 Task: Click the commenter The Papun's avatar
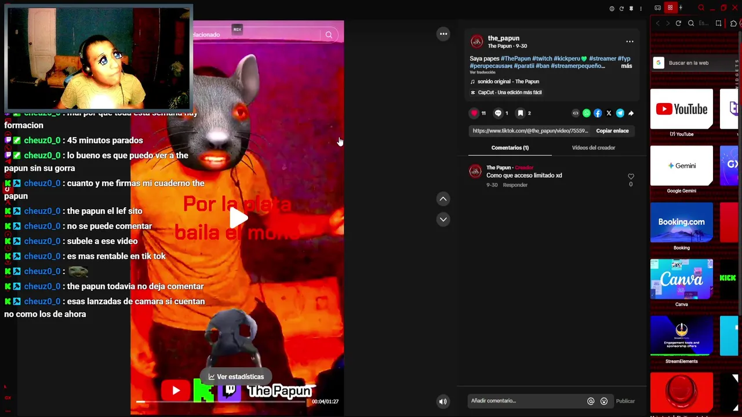coord(475,171)
